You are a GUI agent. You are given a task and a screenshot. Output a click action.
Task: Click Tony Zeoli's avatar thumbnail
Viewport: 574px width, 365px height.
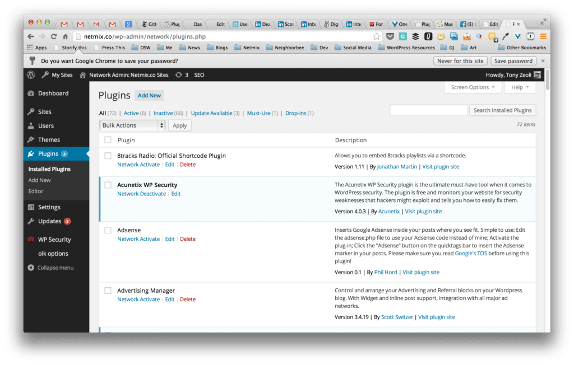pyautogui.click(x=537, y=74)
